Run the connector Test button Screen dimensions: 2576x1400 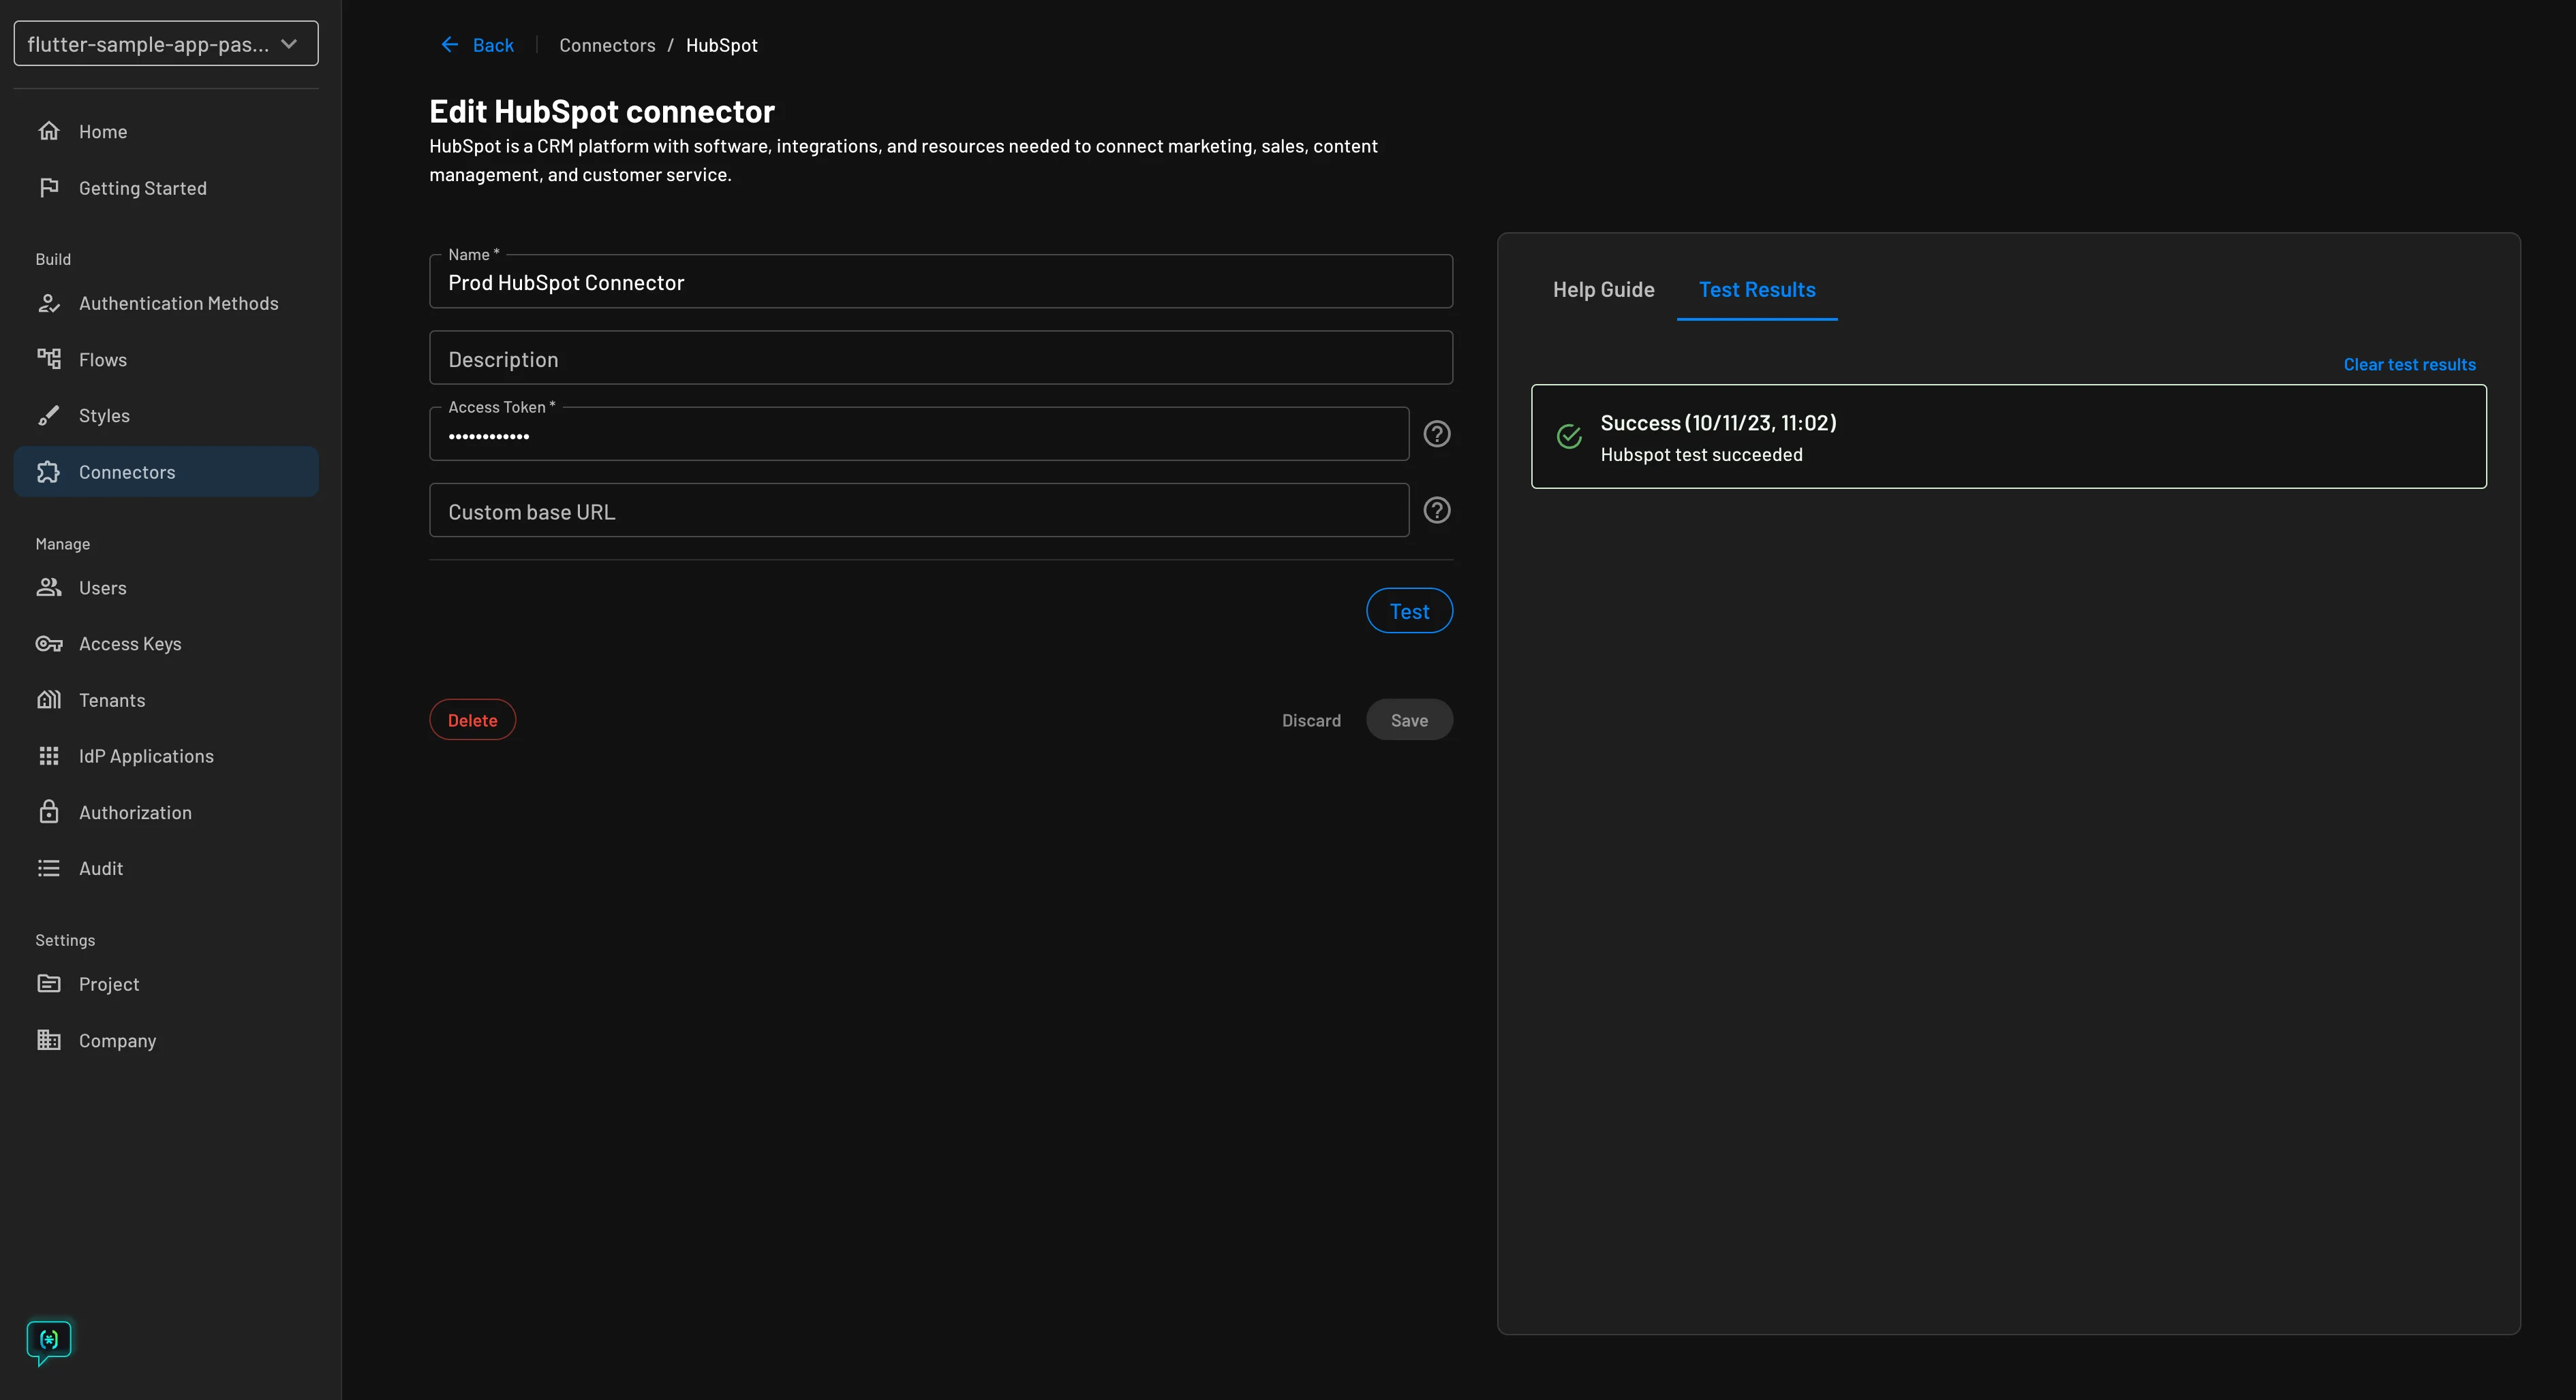coord(1409,611)
